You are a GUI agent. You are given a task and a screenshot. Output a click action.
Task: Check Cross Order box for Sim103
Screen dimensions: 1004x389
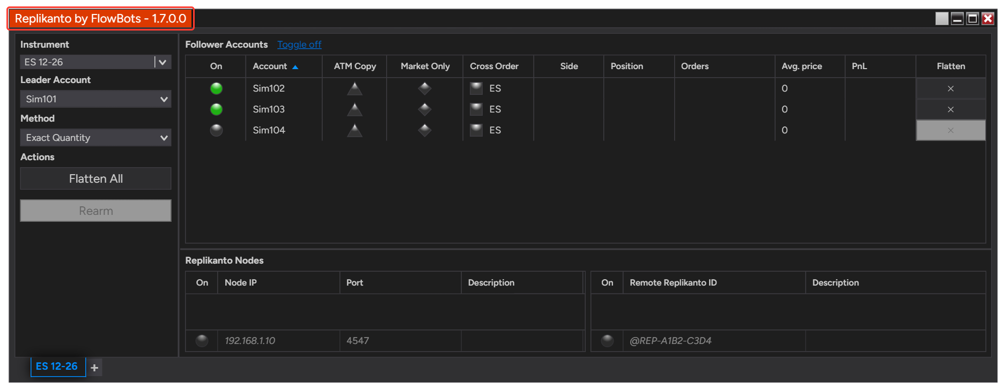(x=476, y=109)
